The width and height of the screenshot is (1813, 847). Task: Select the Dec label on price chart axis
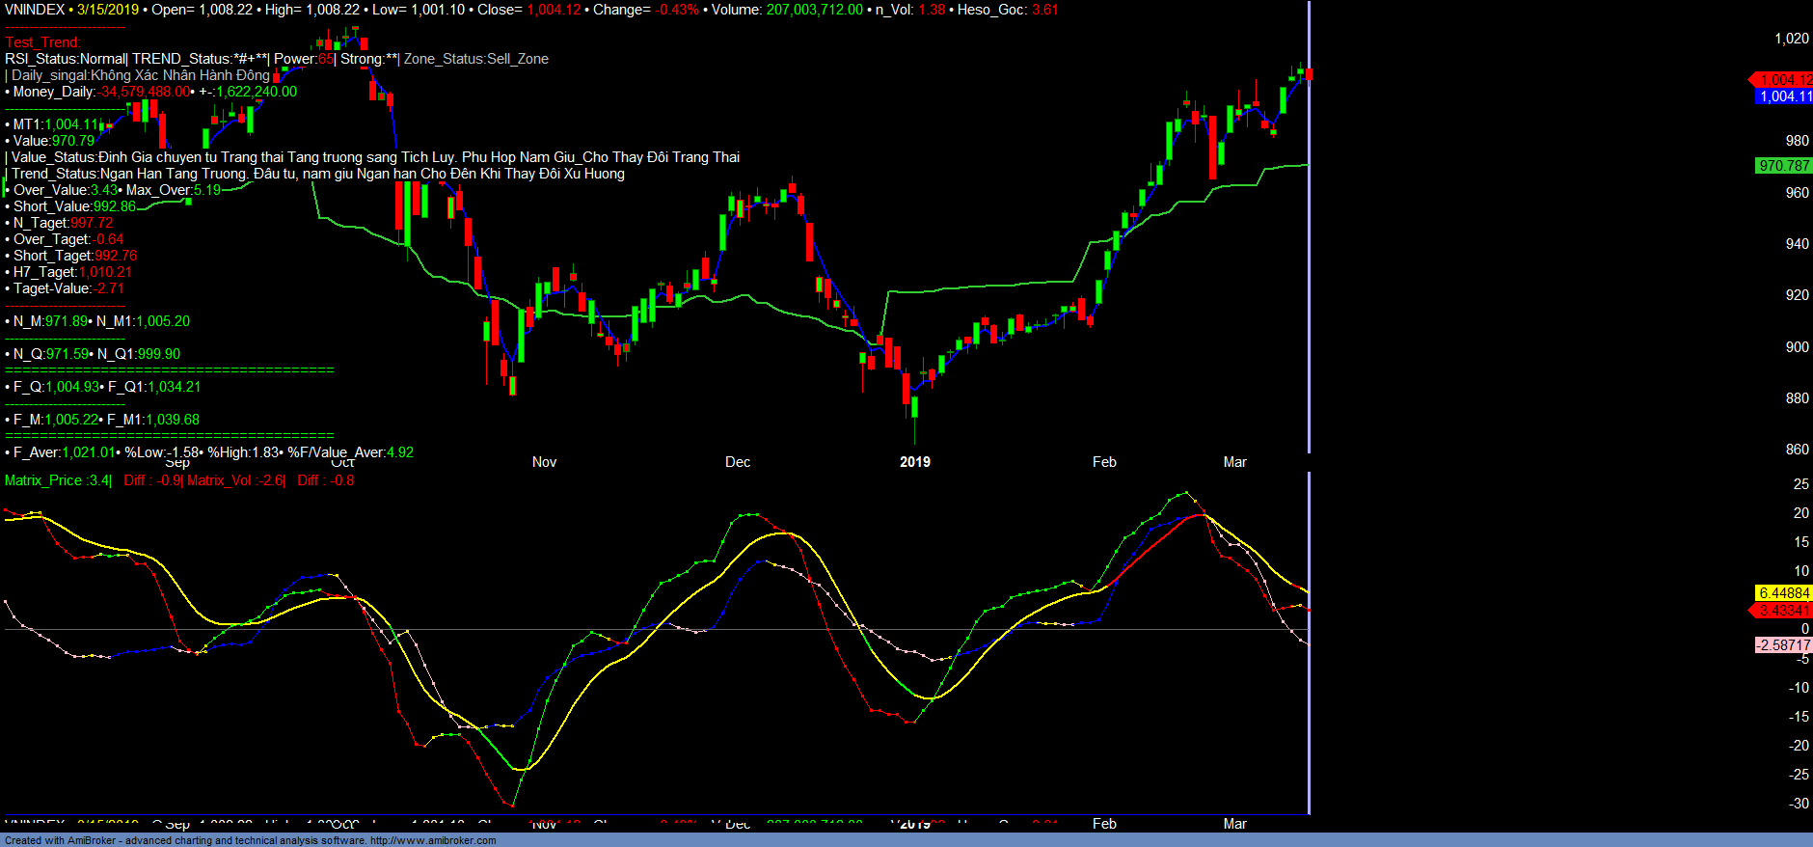(x=738, y=462)
